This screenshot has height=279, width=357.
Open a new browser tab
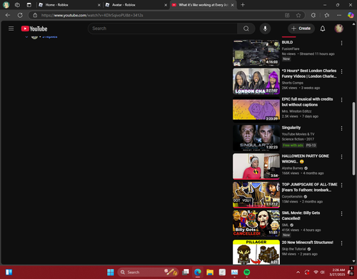click(243, 5)
